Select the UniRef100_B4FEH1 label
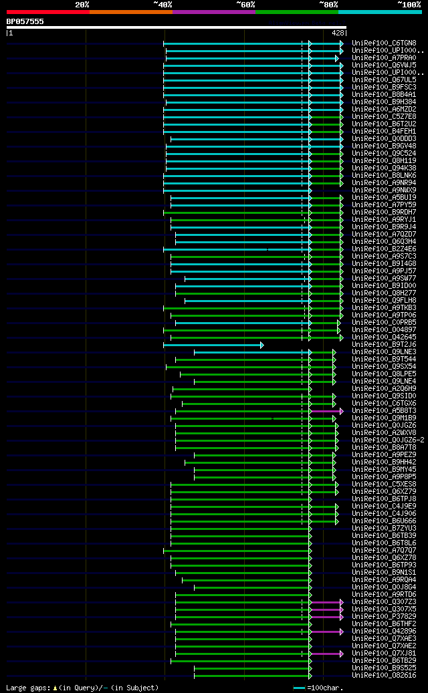 [x=384, y=131]
